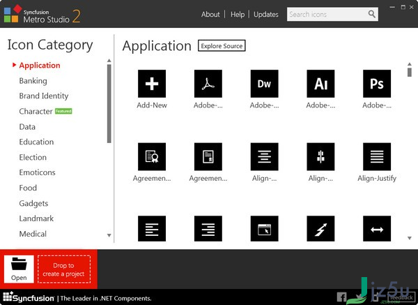This screenshot has width=418, height=305.
Task: Select the Application category
Action: click(40, 66)
